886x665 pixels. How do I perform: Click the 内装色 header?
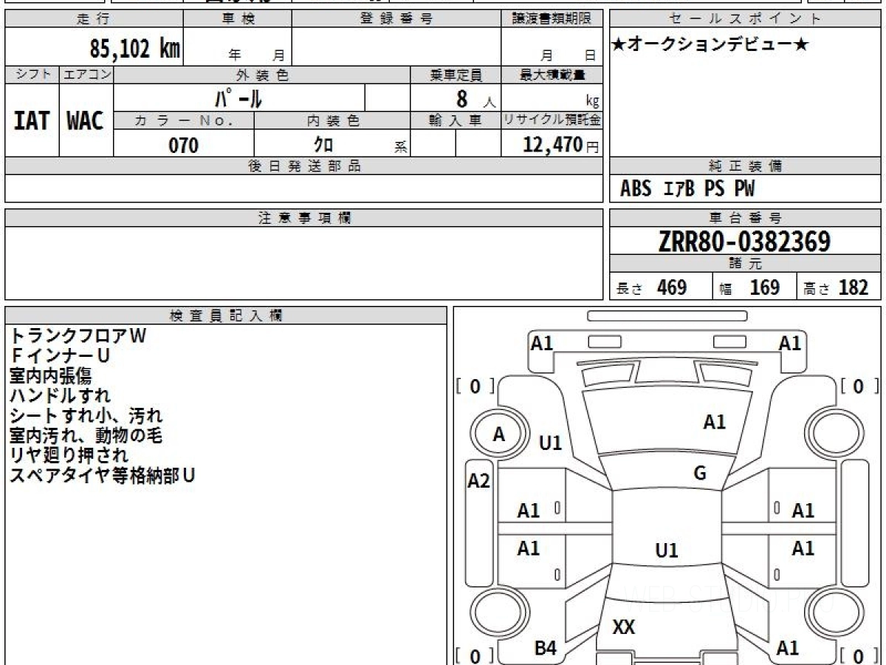tap(332, 121)
